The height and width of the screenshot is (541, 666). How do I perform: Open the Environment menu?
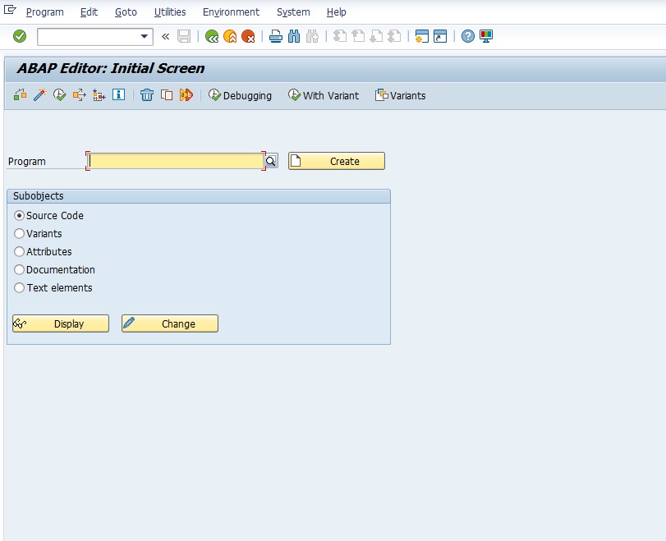click(x=231, y=11)
